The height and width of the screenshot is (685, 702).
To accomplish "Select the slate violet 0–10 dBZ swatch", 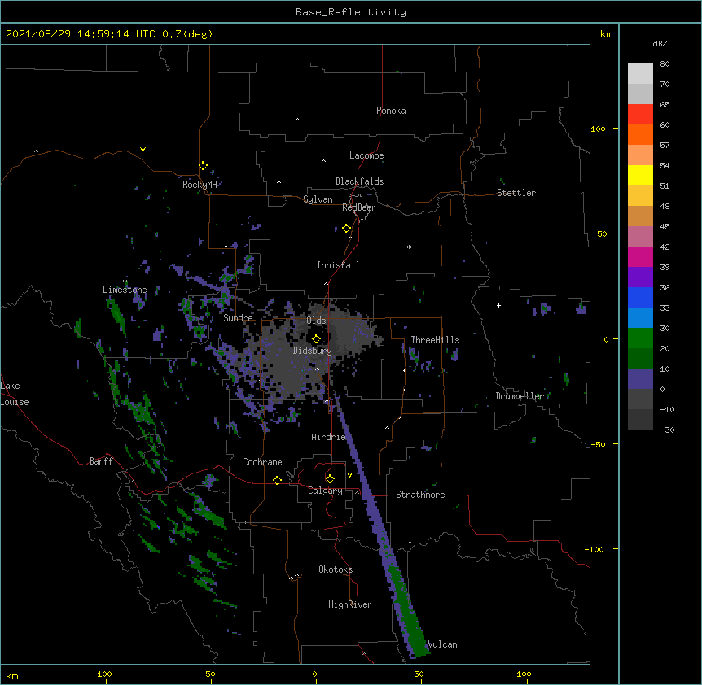I will pyautogui.click(x=640, y=379).
